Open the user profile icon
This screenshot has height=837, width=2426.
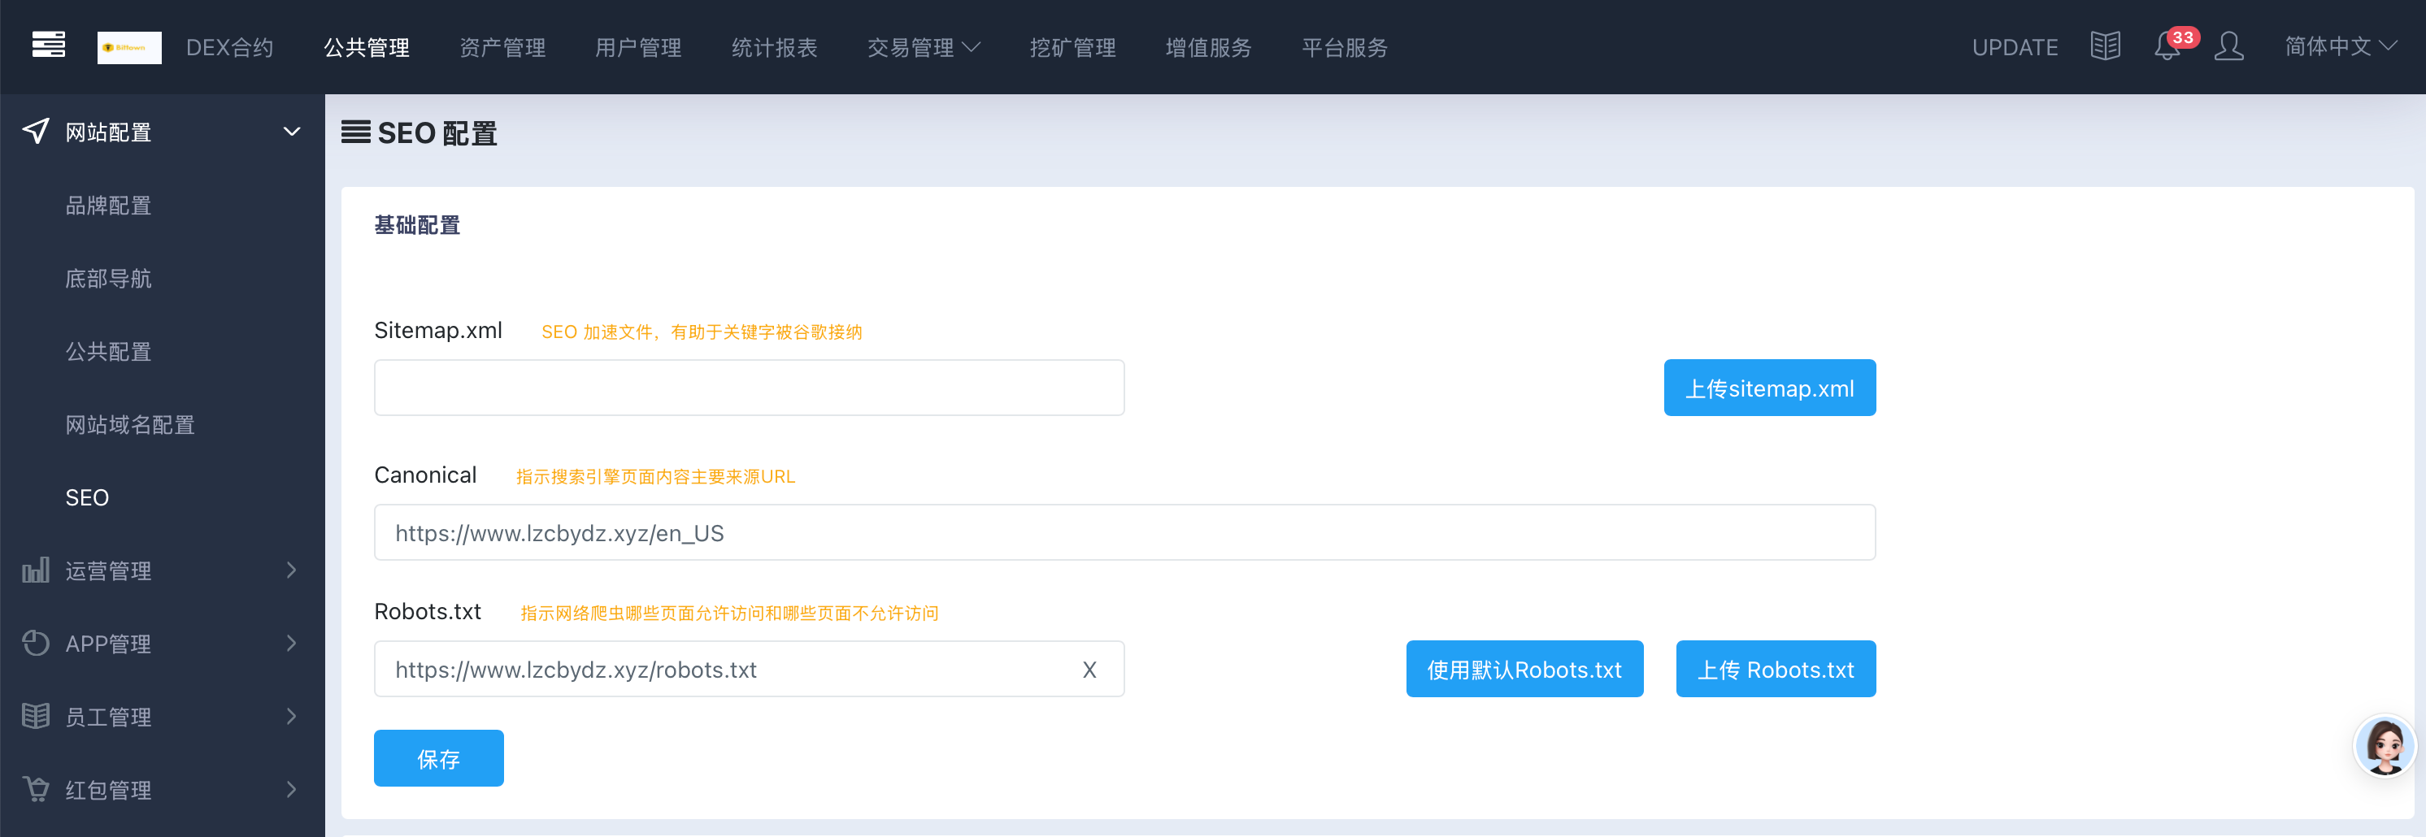click(x=2228, y=46)
